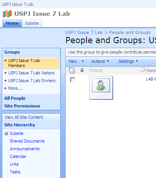Select the radio button next to Name
The image size is (156, 178).
[x=143, y=70]
